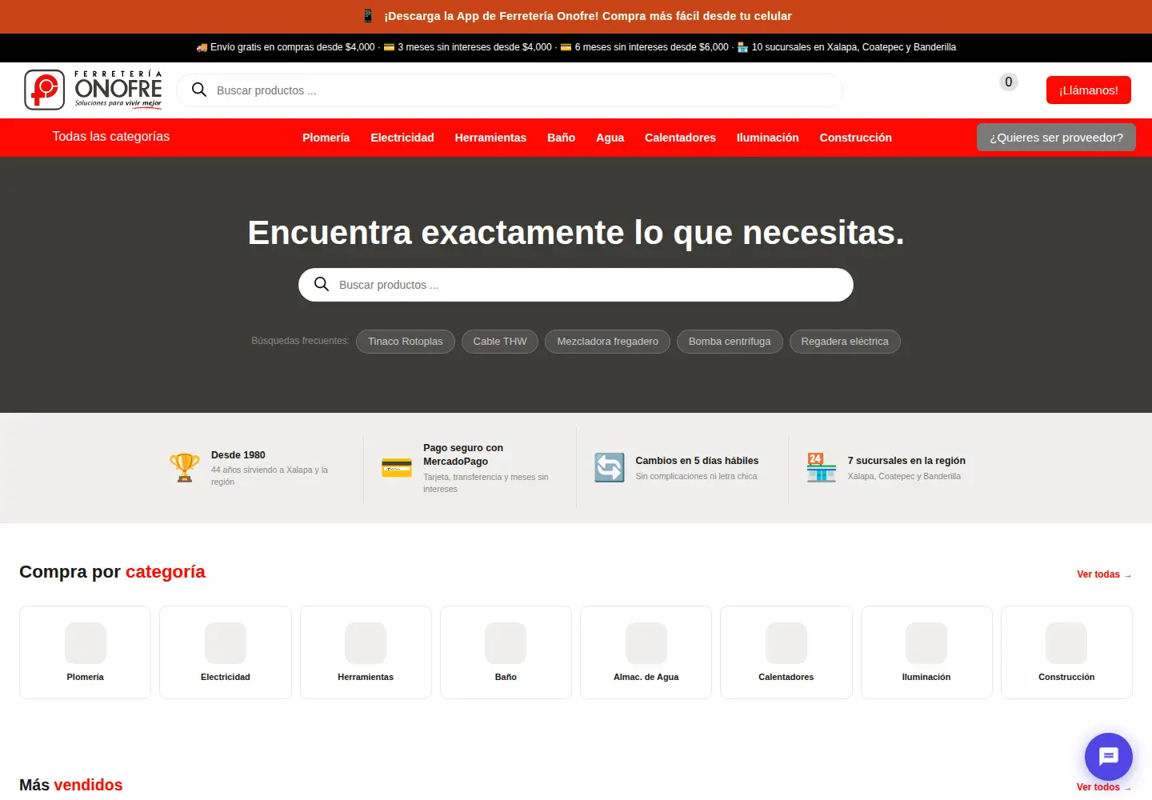Choose the Bomba centrífuga search chip

click(730, 342)
